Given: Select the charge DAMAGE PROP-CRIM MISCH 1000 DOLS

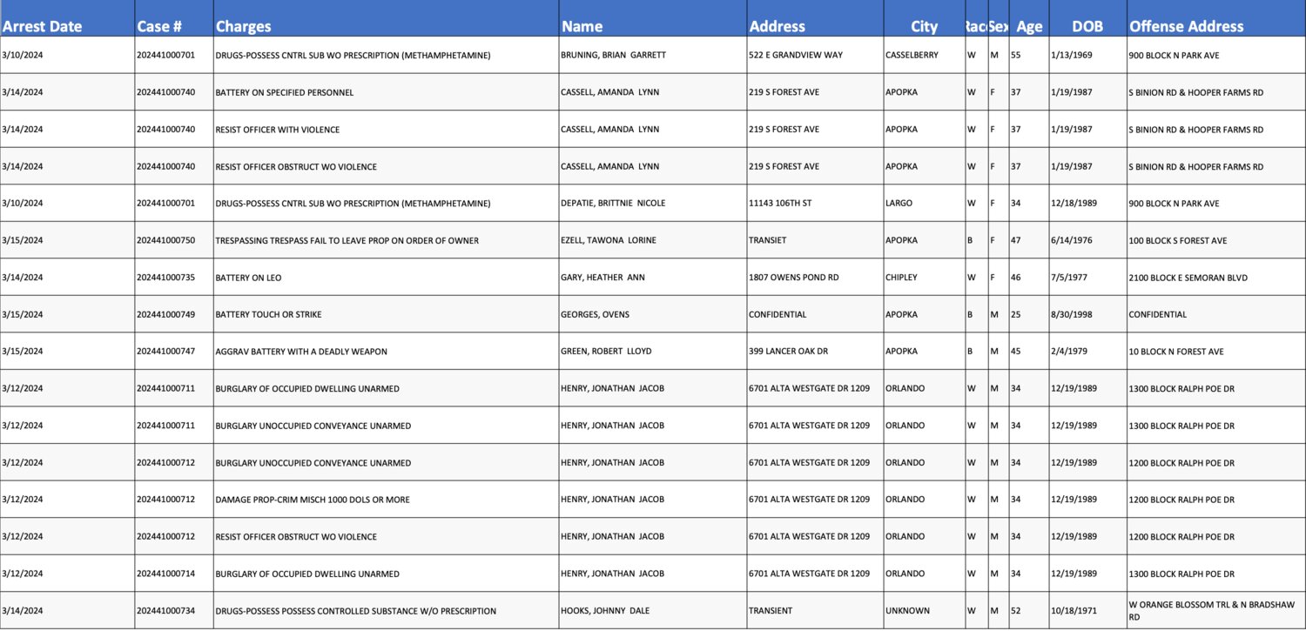Looking at the screenshot, I should (x=313, y=500).
